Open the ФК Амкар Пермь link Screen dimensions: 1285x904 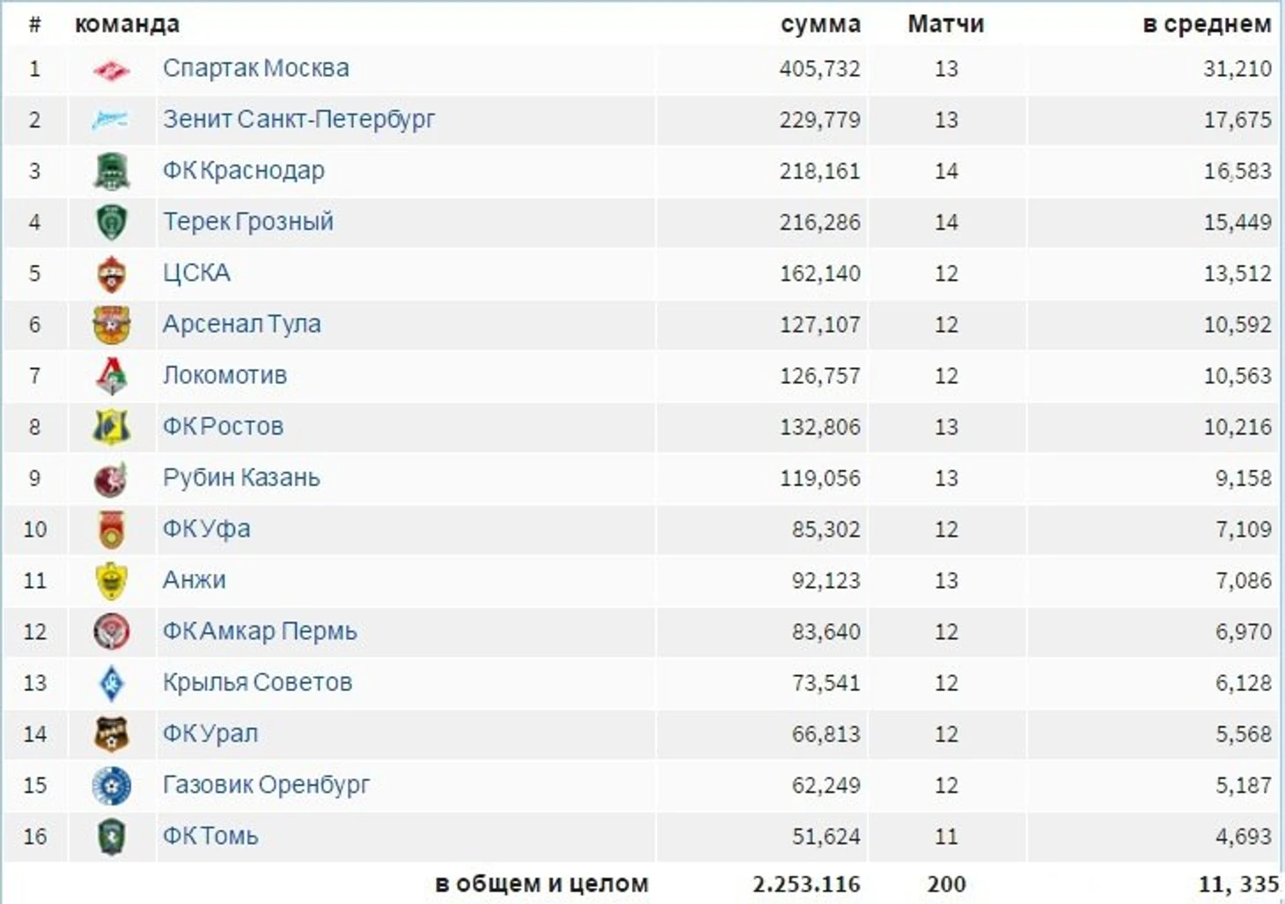click(x=260, y=631)
